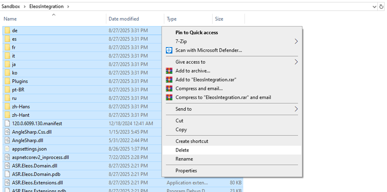Click the 1/15/2023 5:45 PM date cell
387x192 pixels.
(x=129, y=132)
